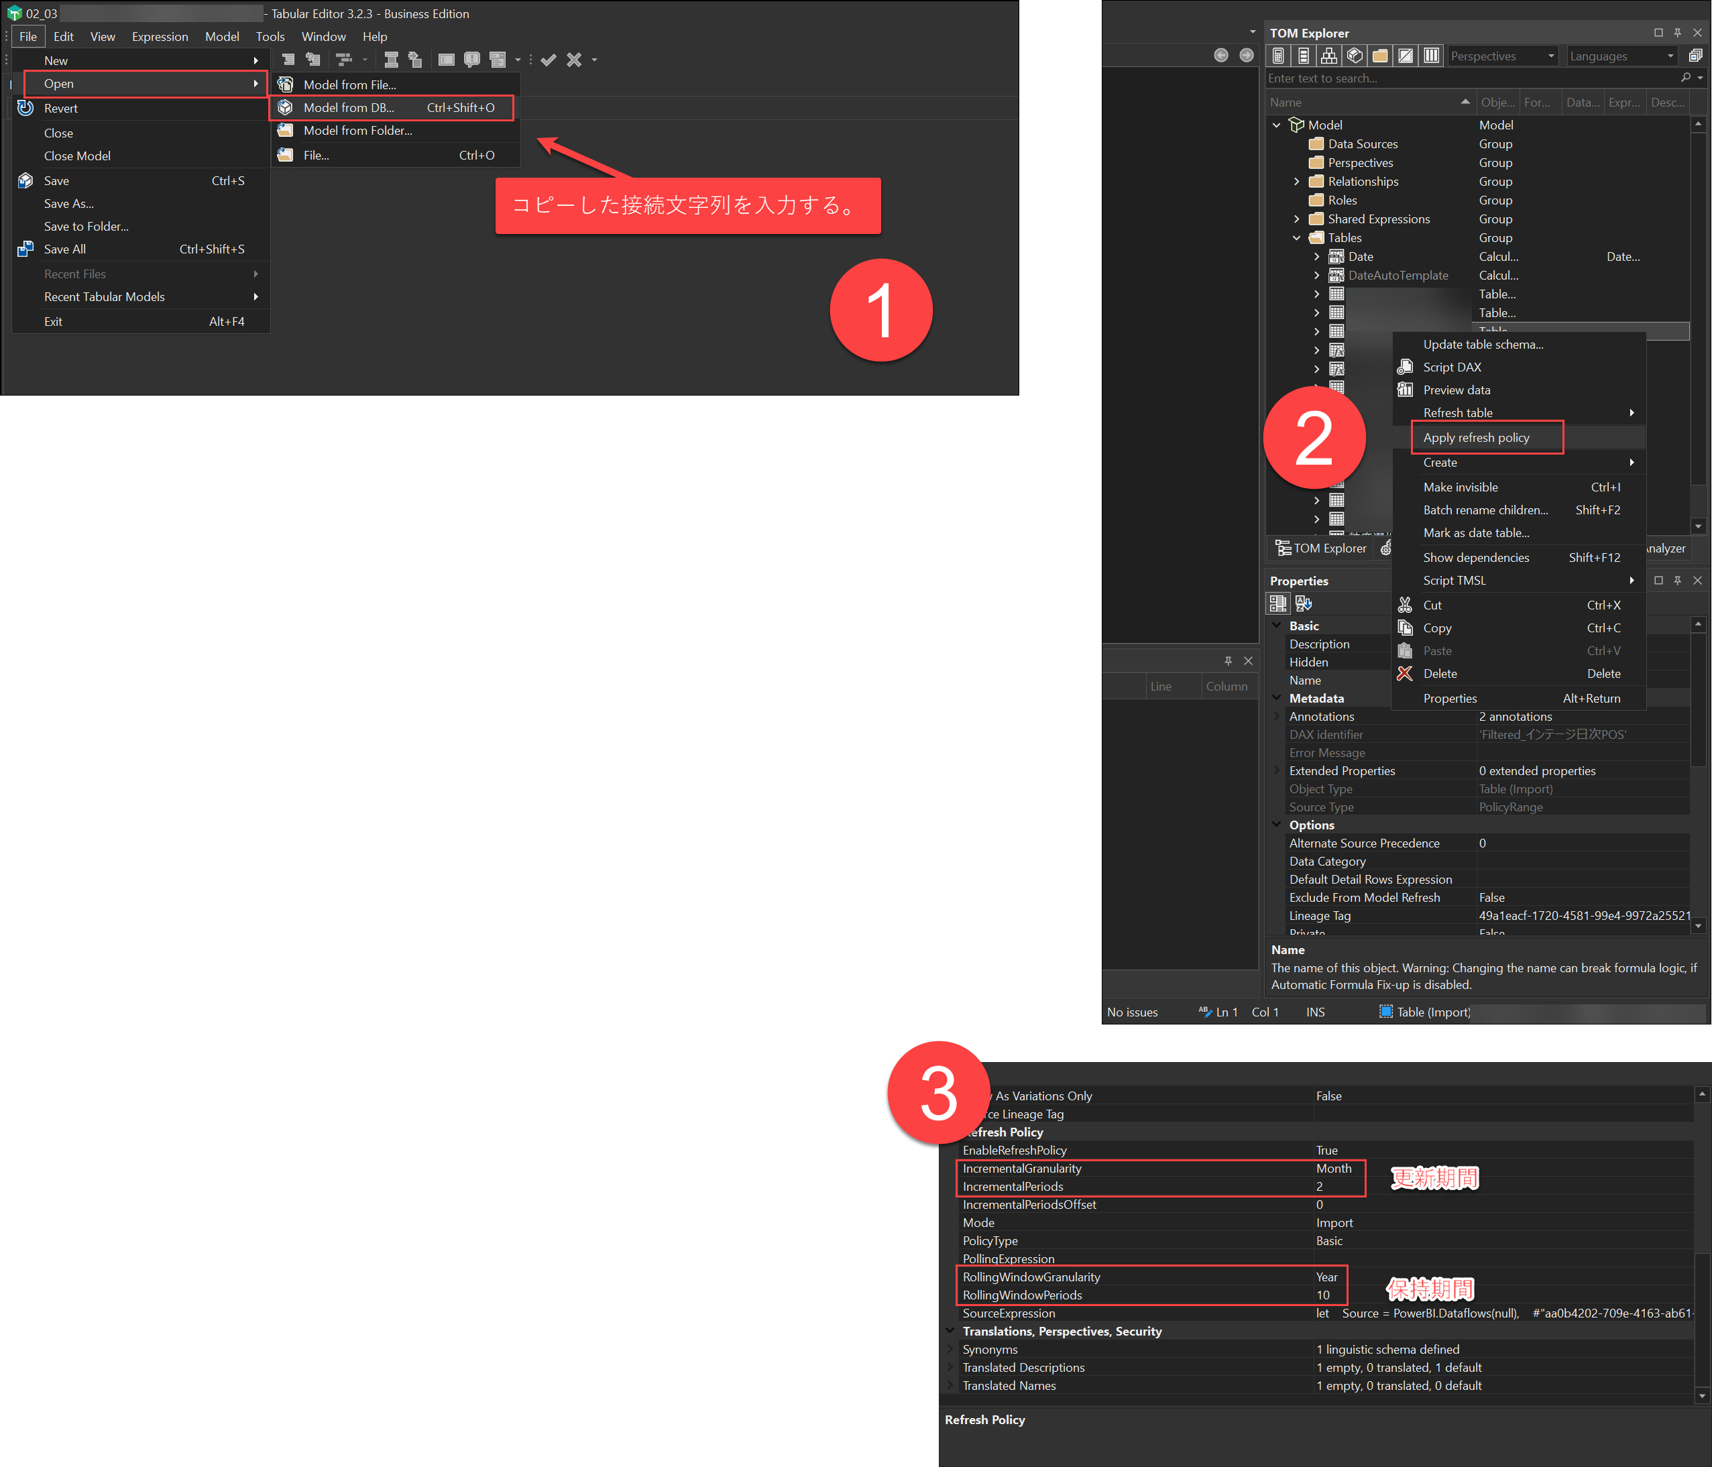Image resolution: width=1712 pixels, height=1467 pixels.
Task: Toggle display folders button in TOM Explorer
Action: point(1380,56)
